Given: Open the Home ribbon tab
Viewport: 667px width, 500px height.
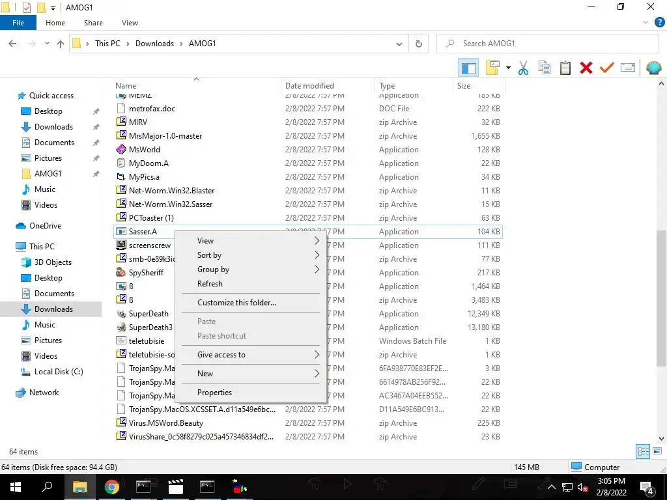Looking at the screenshot, I should pos(55,23).
